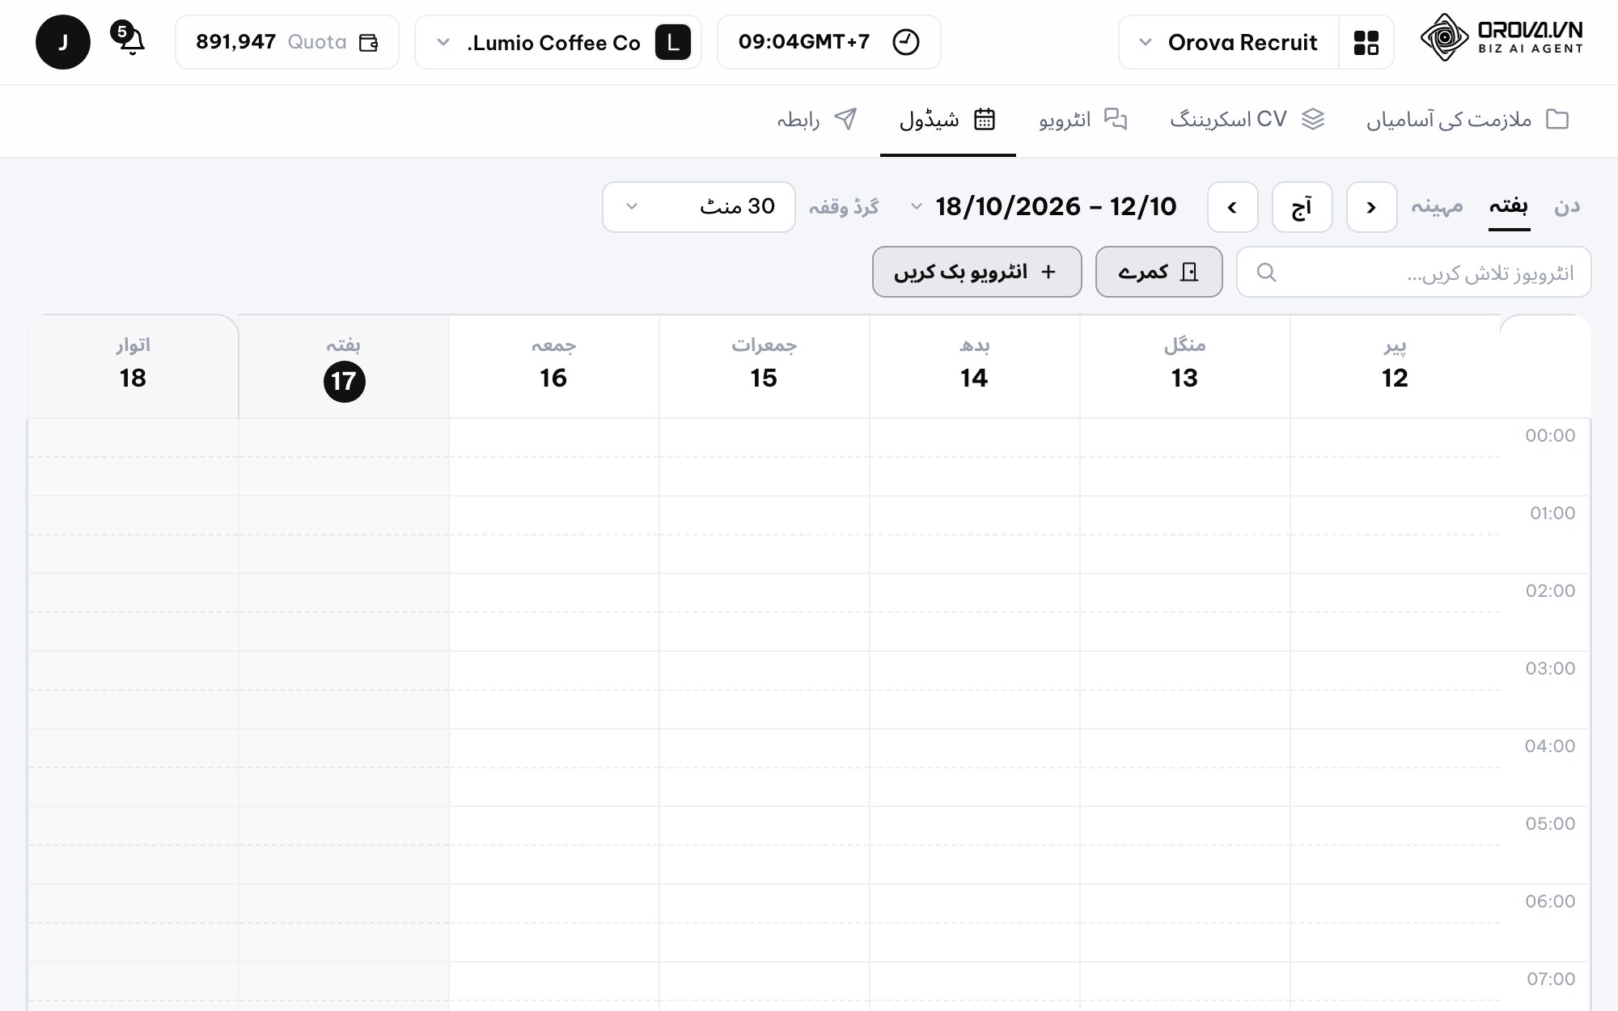
Task: Open user avatar J menu
Action: [x=63, y=42]
